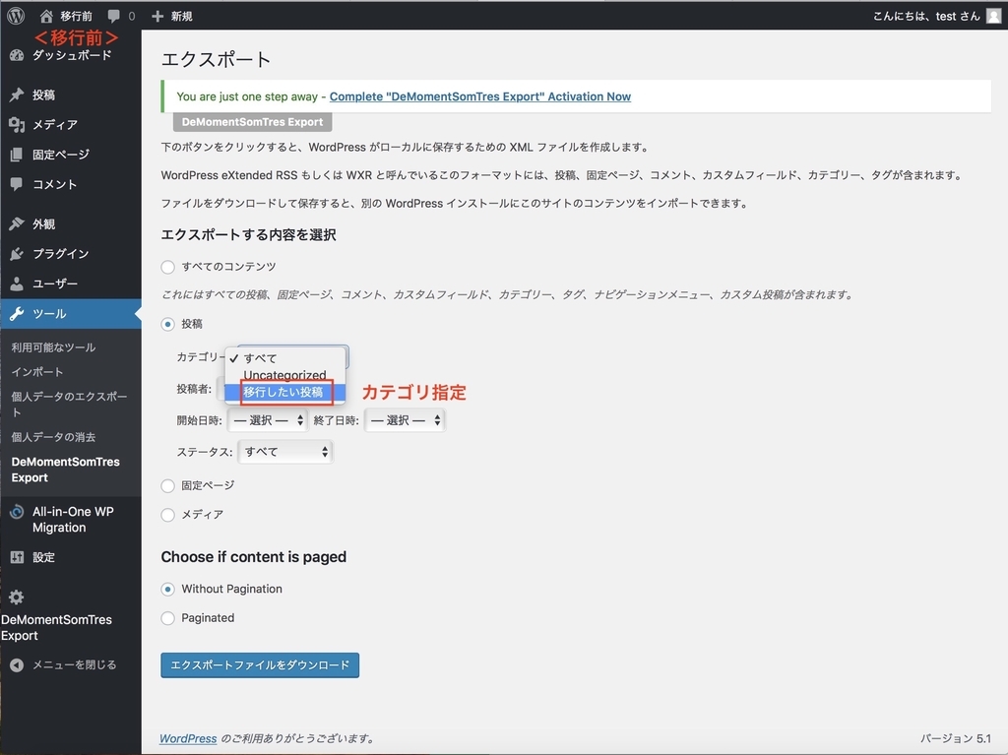Viewport: 1008px width, 755px height.
Task: Open the WordPress logo menu in the admin bar
Action: pos(14,15)
